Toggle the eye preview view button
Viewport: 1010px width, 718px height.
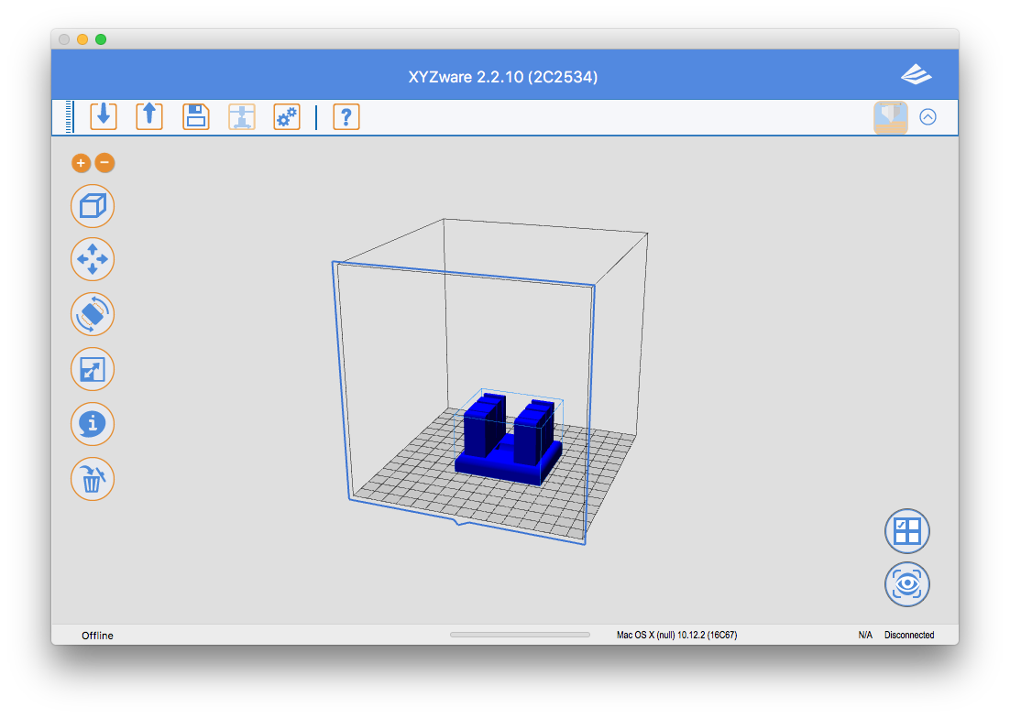click(x=907, y=584)
